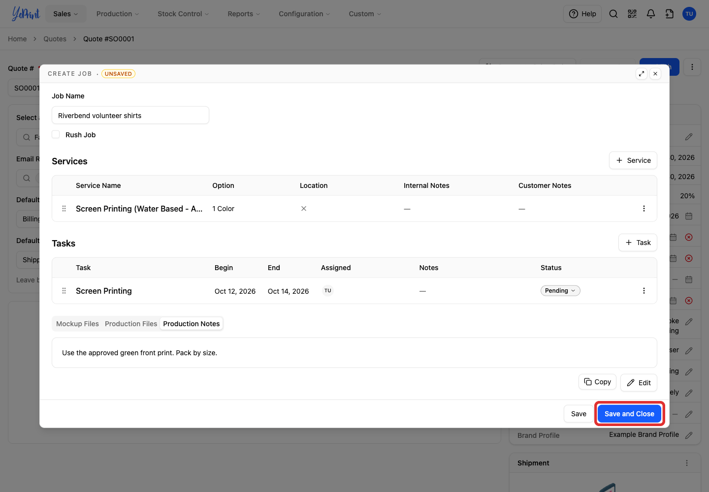The image size is (709, 492).
Task: Select the Production Notes tab
Action: tap(192, 324)
